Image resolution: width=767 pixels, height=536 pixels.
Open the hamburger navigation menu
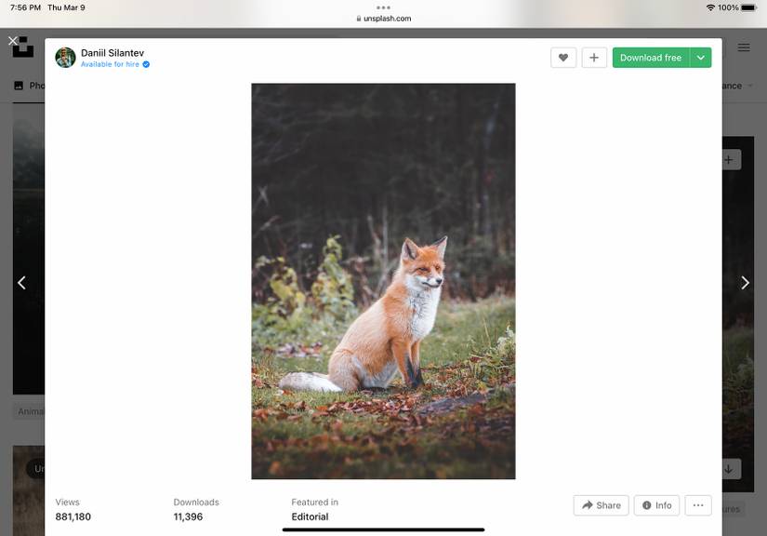pyautogui.click(x=743, y=47)
